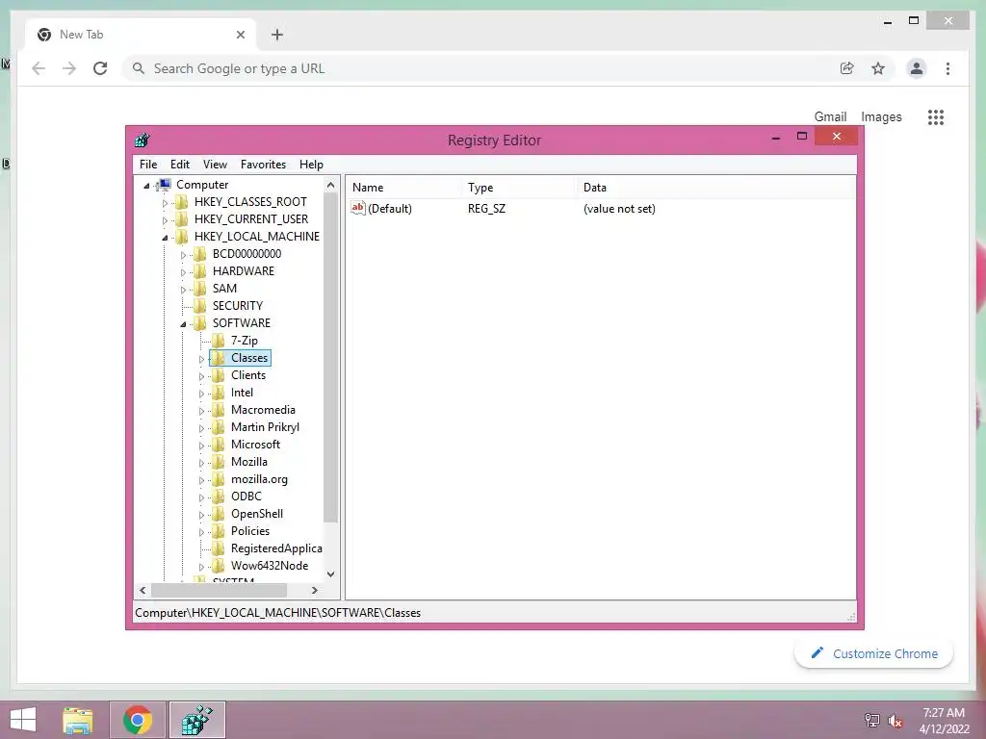Open the Edit menu in Registry Editor
This screenshot has height=739, width=986.
click(180, 165)
